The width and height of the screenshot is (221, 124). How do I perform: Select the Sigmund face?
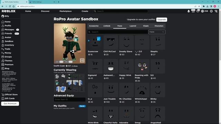[x=95, y=66]
